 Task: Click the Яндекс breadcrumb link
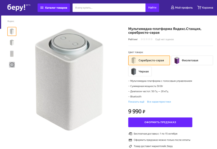[x=11, y=21]
